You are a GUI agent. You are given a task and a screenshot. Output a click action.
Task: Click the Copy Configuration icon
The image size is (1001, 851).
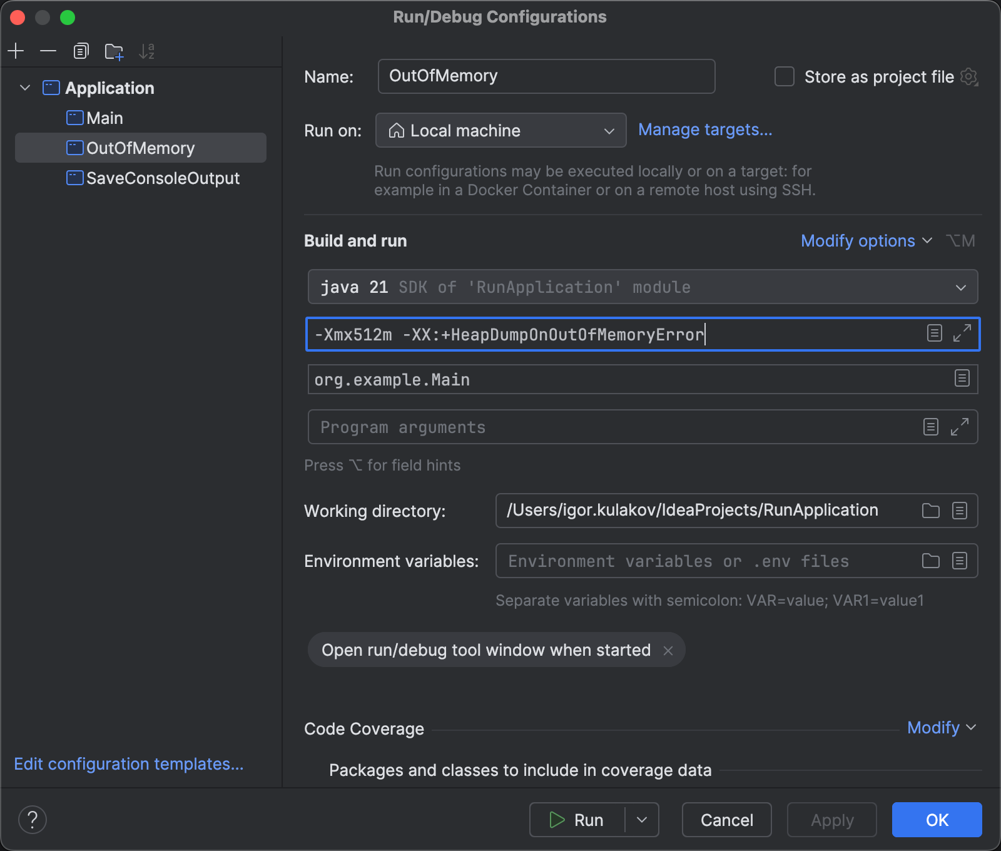click(81, 51)
